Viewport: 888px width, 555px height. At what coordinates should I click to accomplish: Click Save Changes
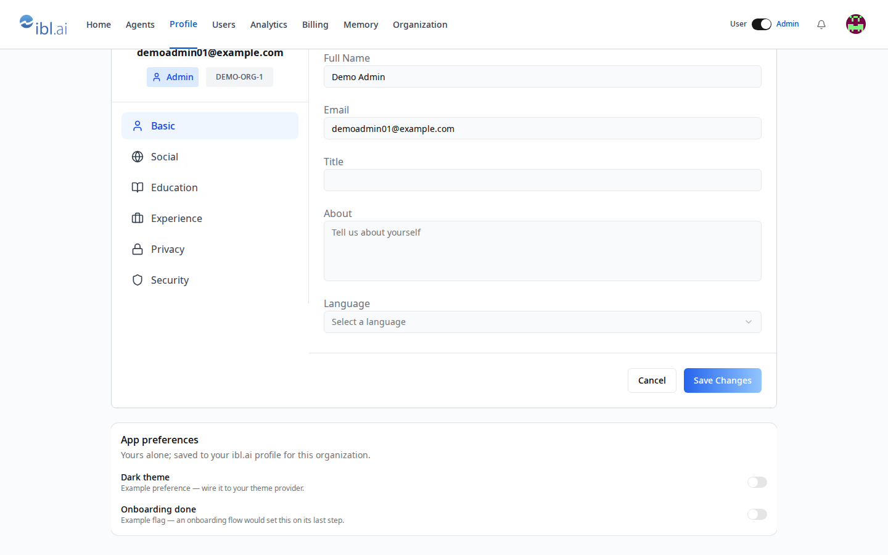[x=723, y=380]
